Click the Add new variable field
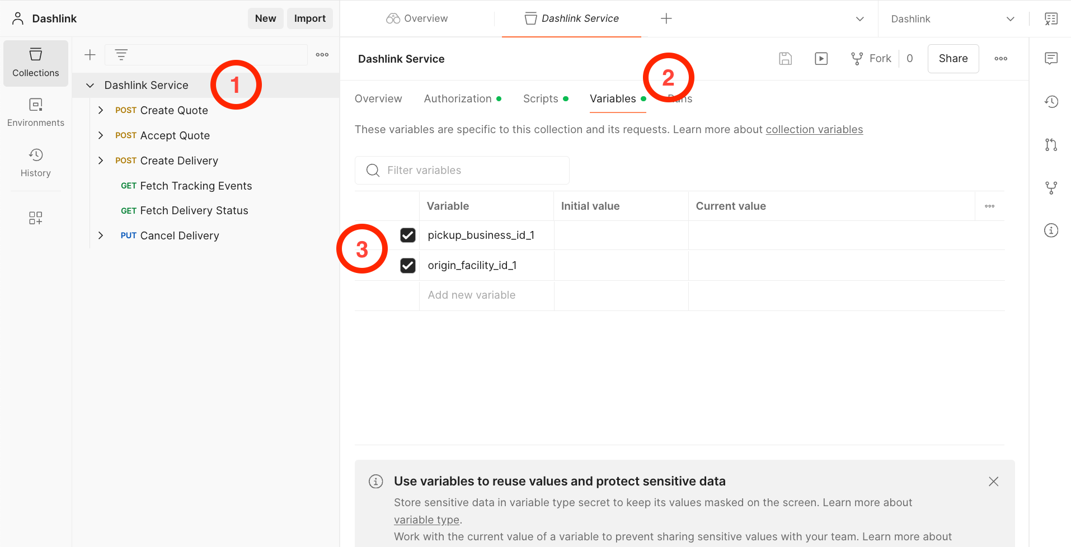The width and height of the screenshot is (1071, 547). (x=486, y=295)
